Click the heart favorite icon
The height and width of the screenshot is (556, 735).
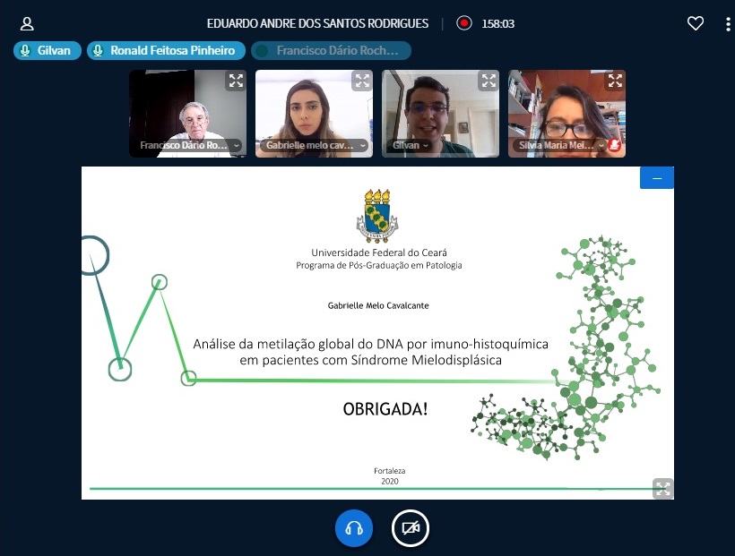click(696, 24)
